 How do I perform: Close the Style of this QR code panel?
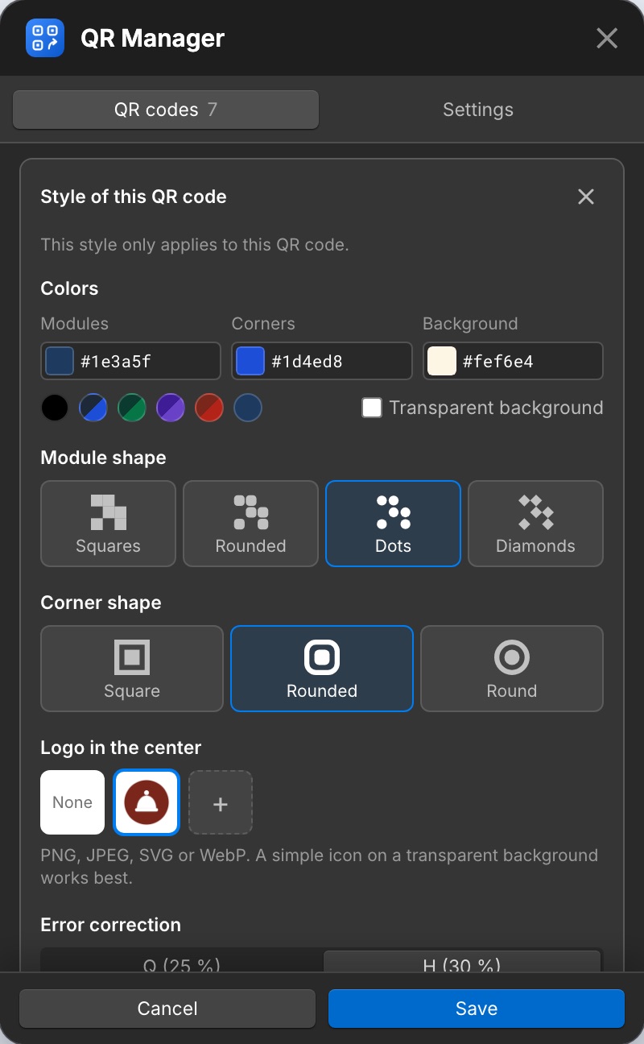pos(586,197)
